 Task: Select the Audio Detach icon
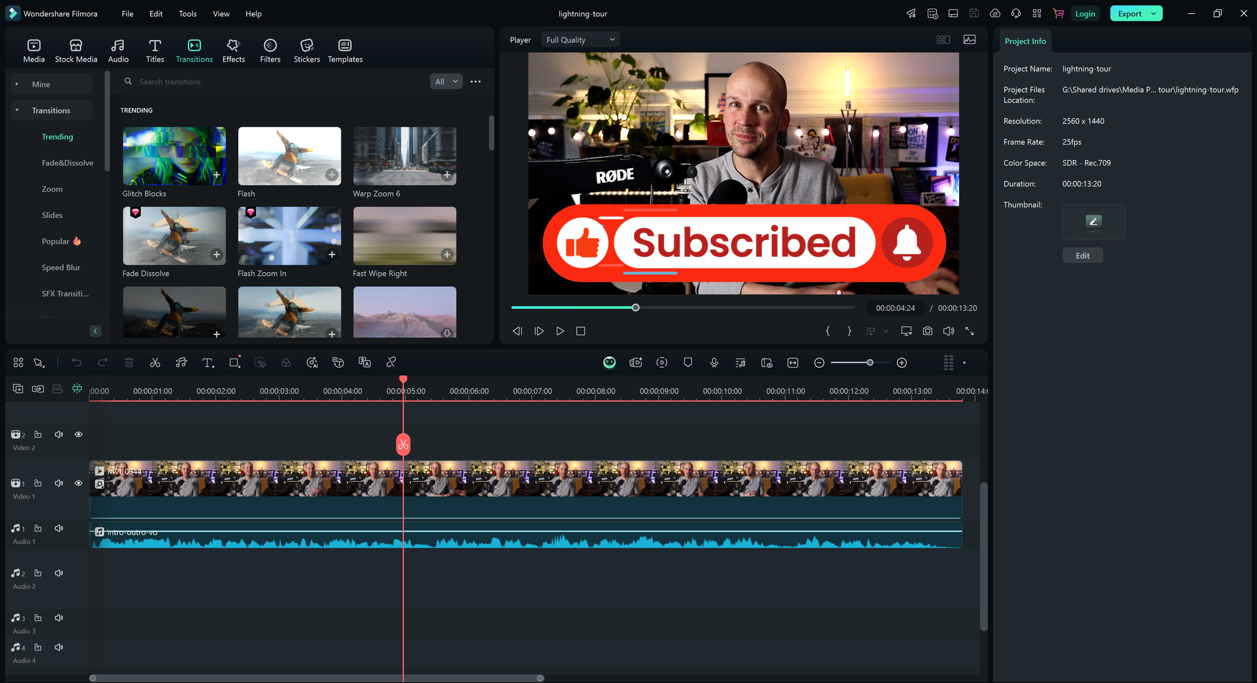[180, 362]
